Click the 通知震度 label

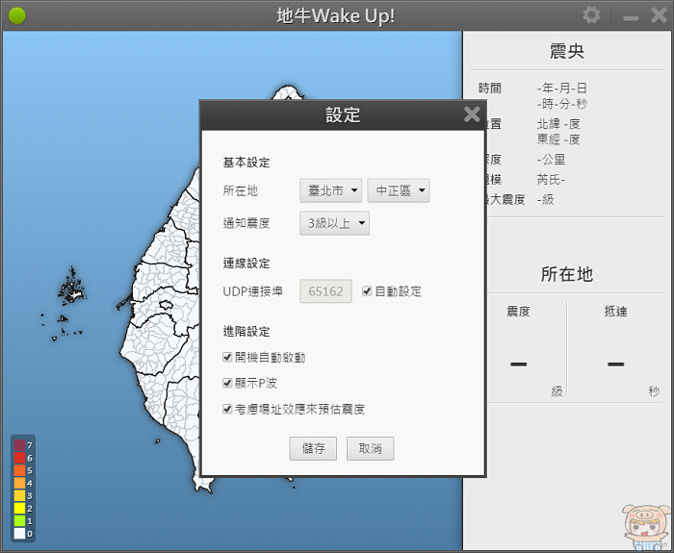pyautogui.click(x=246, y=223)
